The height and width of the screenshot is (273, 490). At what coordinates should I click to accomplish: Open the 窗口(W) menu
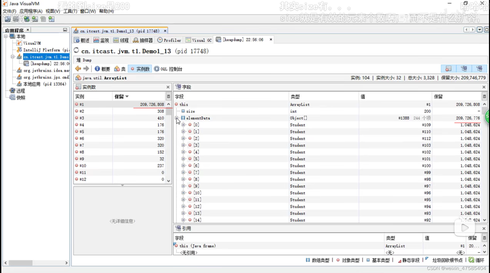pyautogui.click(x=88, y=11)
